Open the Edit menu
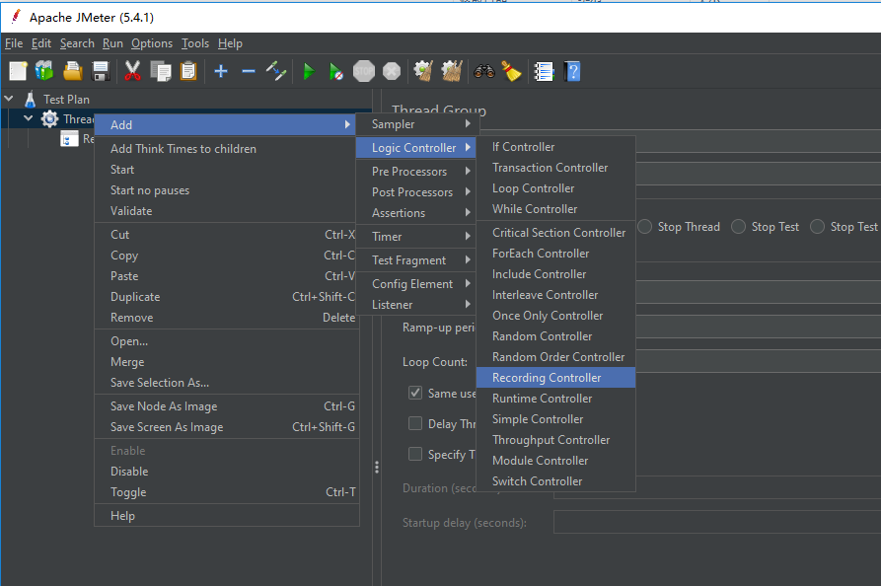This screenshot has width=881, height=586. click(x=41, y=43)
